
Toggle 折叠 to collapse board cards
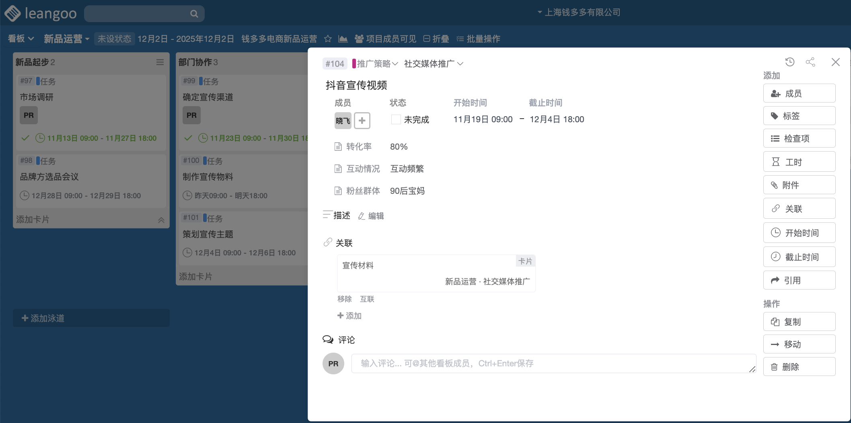[436, 39]
